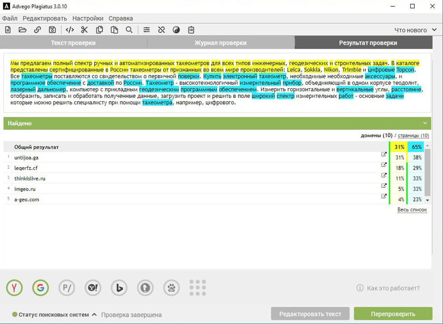The width and height of the screenshot is (443, 324).
Task: Click the results list scrollbar down arrow
Action: point(428,200)
